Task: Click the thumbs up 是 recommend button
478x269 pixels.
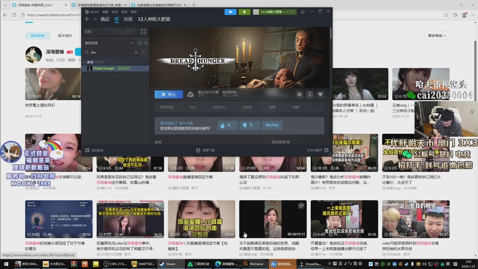Action: [x=228, y=126]
